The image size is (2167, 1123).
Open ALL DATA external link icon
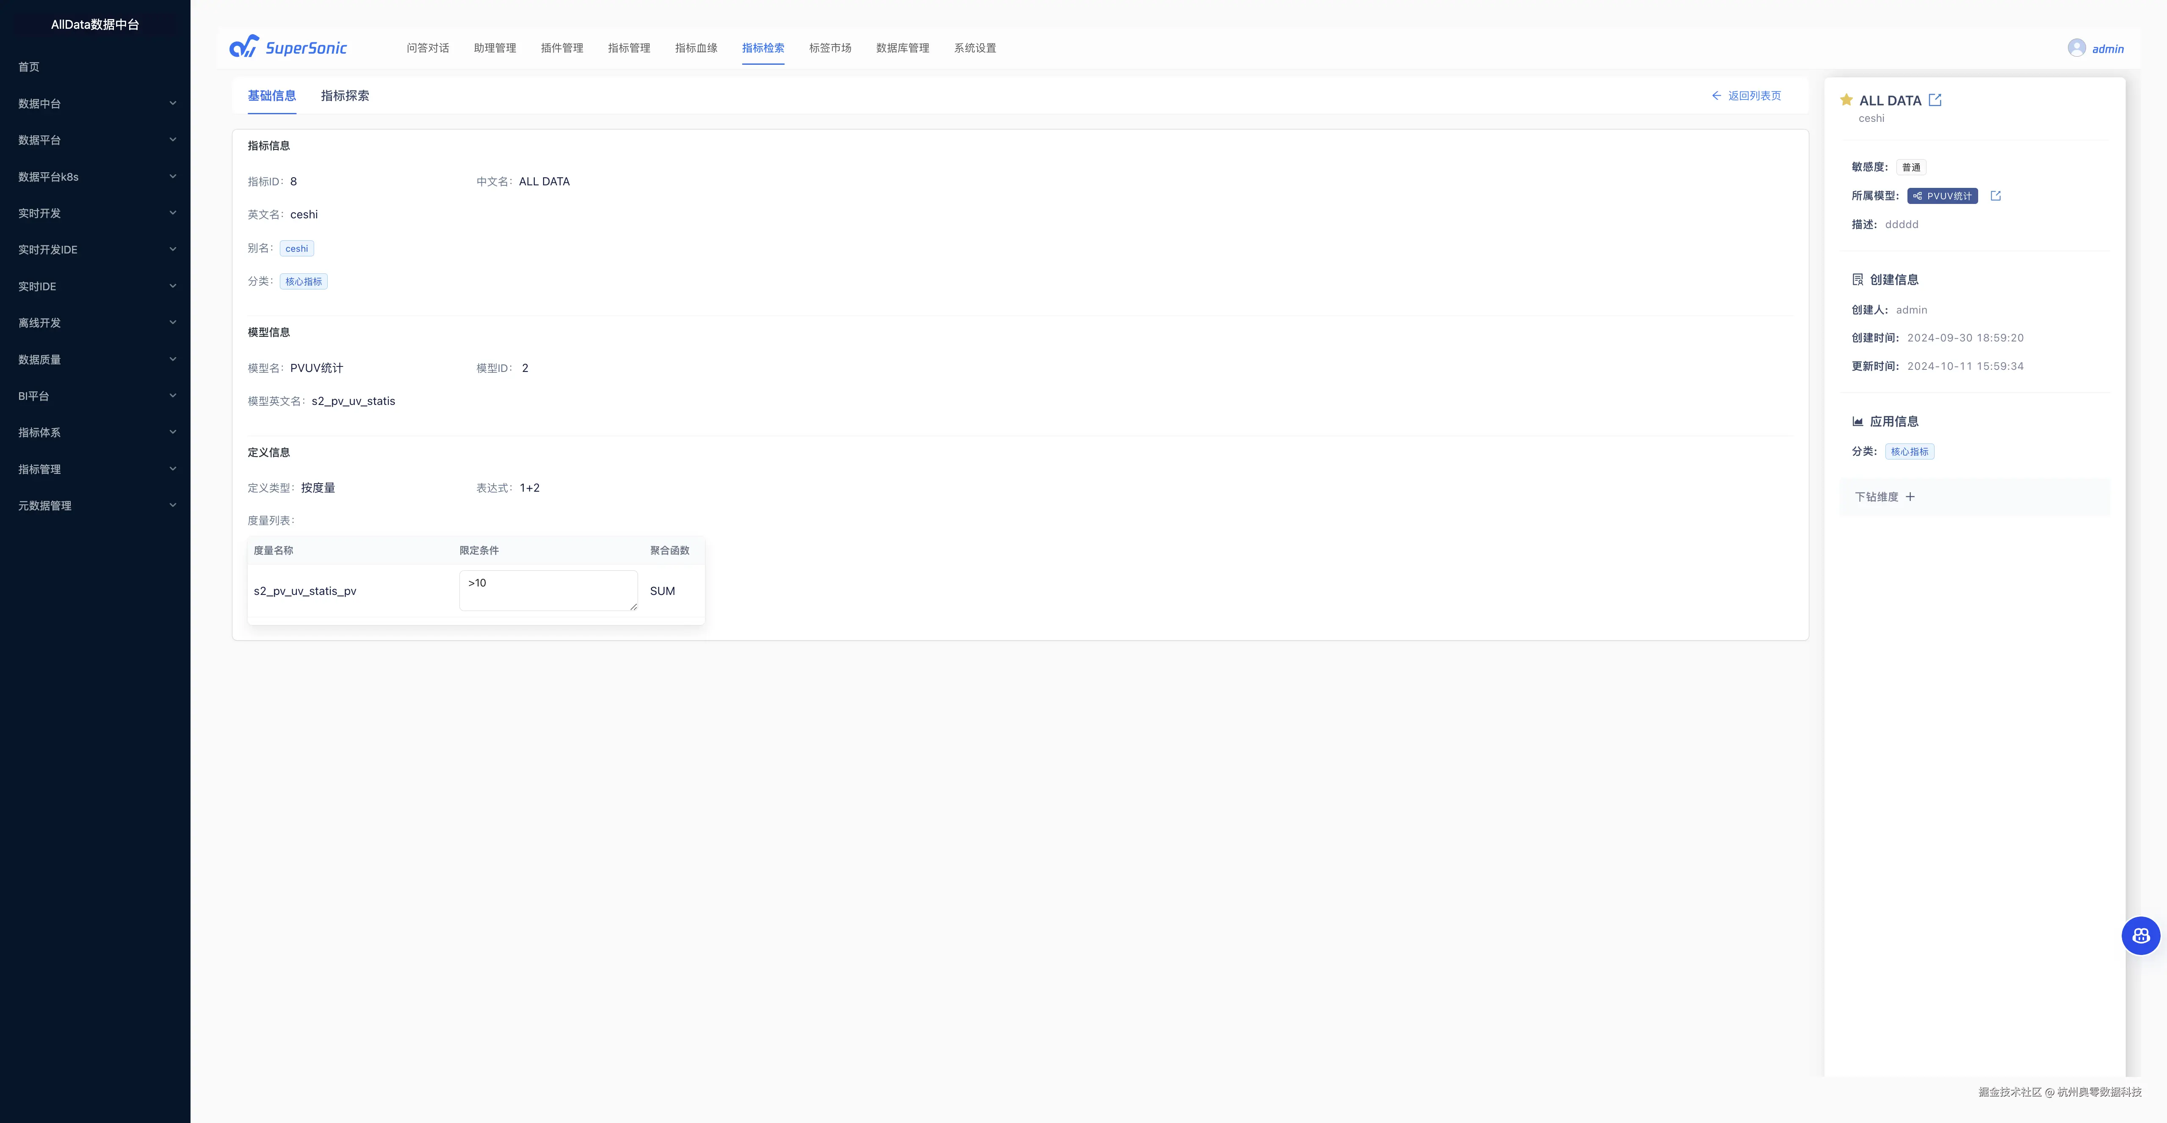click(1935, 100)
